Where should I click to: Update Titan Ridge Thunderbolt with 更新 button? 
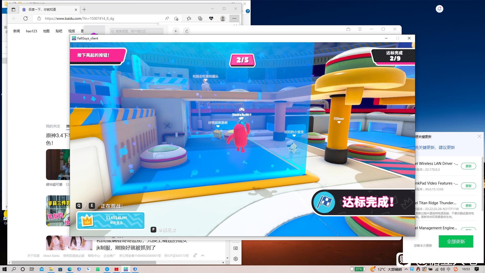(x=469, y=206)
